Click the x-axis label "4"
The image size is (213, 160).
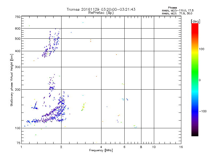click(101, 147)
